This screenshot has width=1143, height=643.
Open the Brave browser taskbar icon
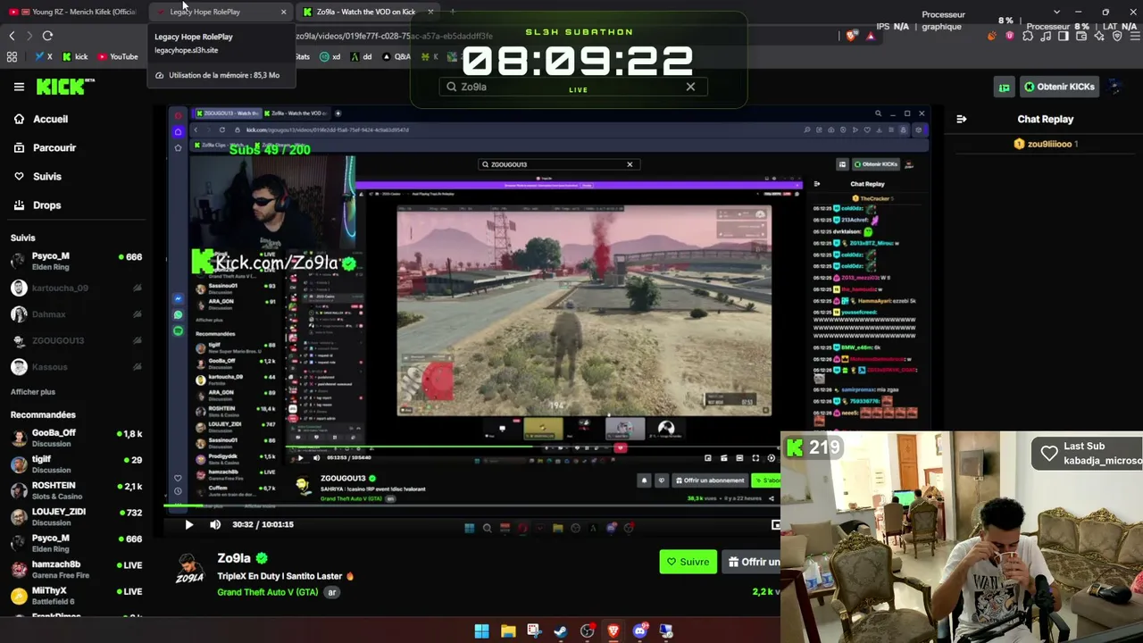click(x=613, y=631)
